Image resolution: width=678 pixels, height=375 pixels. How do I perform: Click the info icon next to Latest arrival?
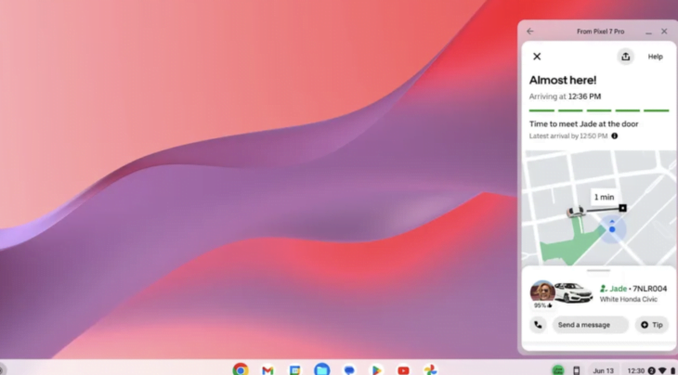(615, 136)
